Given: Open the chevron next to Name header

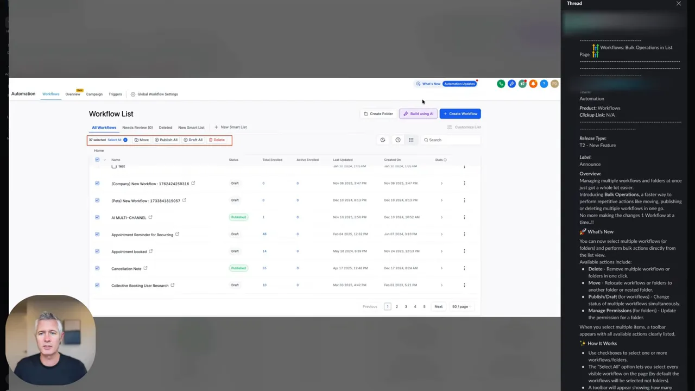Looking at the screenshot, I should click(x=104, y=159).
